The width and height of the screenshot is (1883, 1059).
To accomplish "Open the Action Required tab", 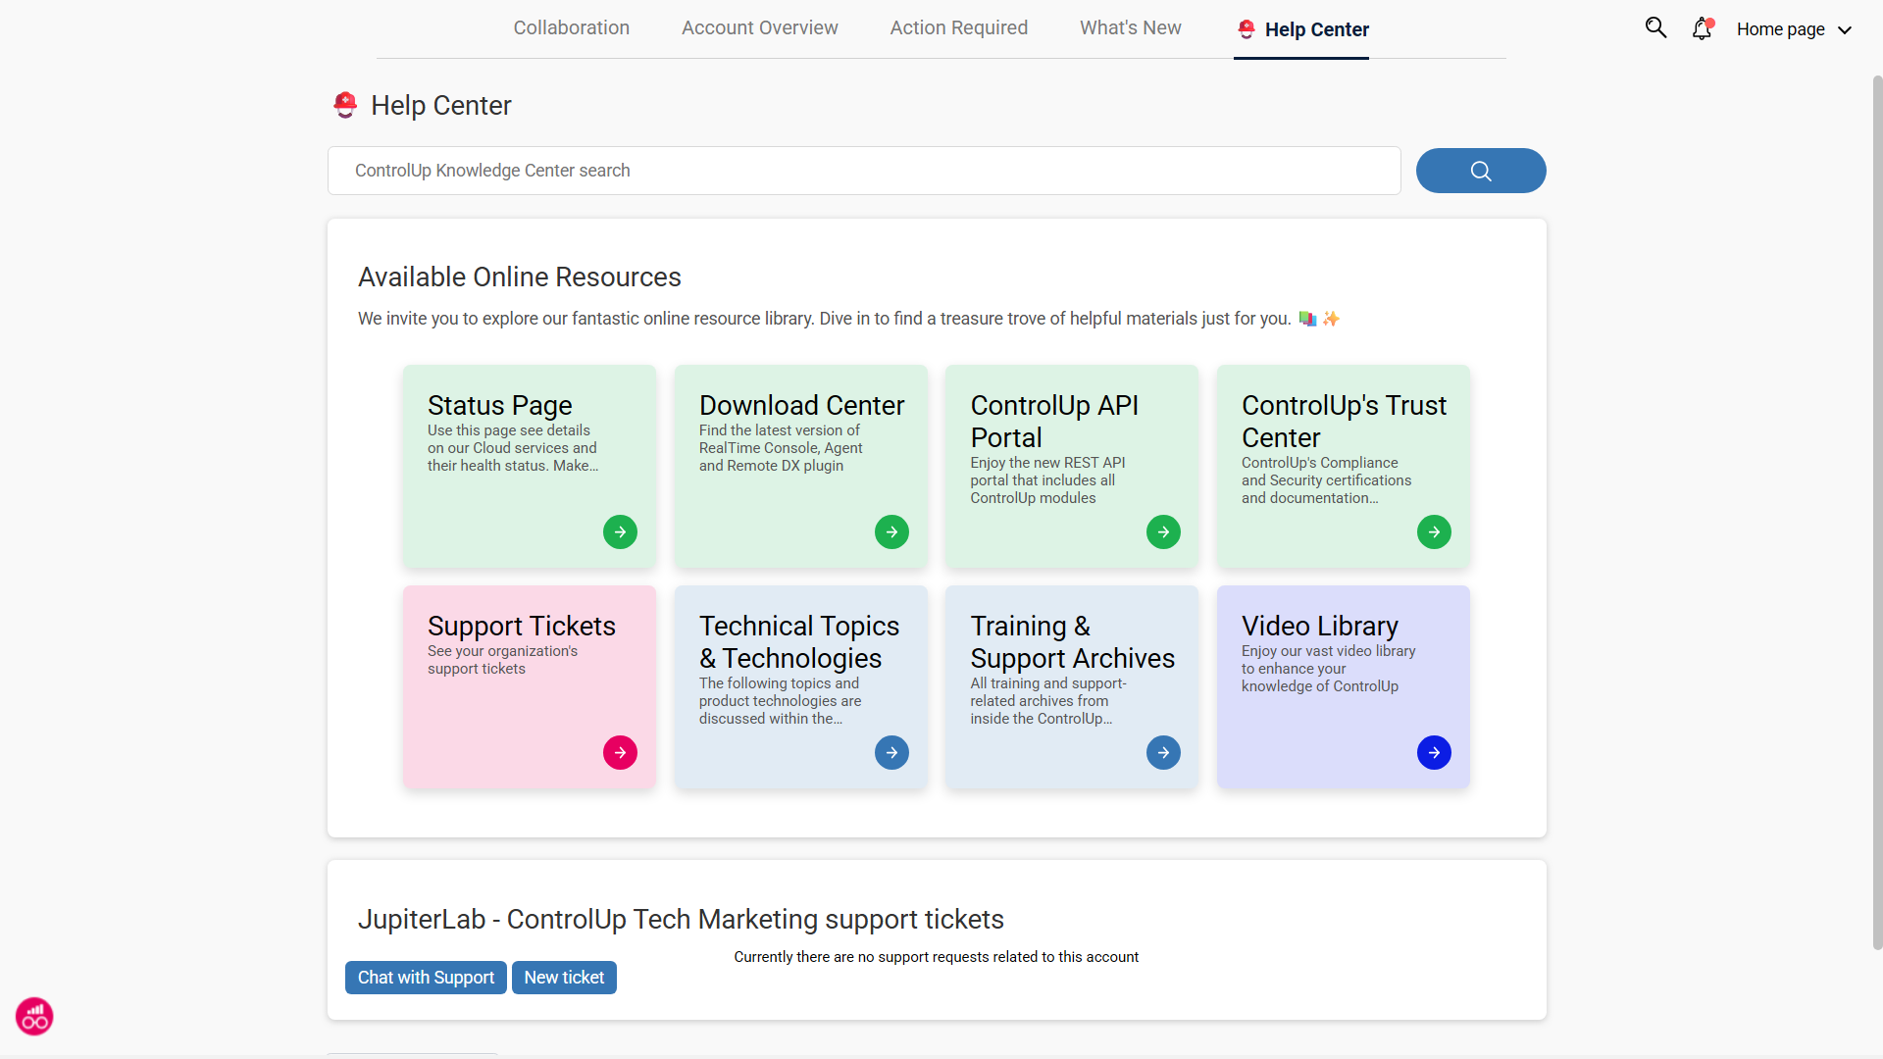I will pos(959,28).
